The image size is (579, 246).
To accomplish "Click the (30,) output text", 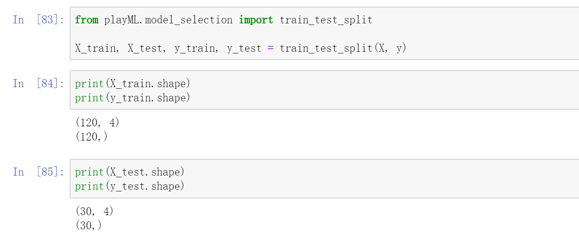I will [x=88, y=225].
